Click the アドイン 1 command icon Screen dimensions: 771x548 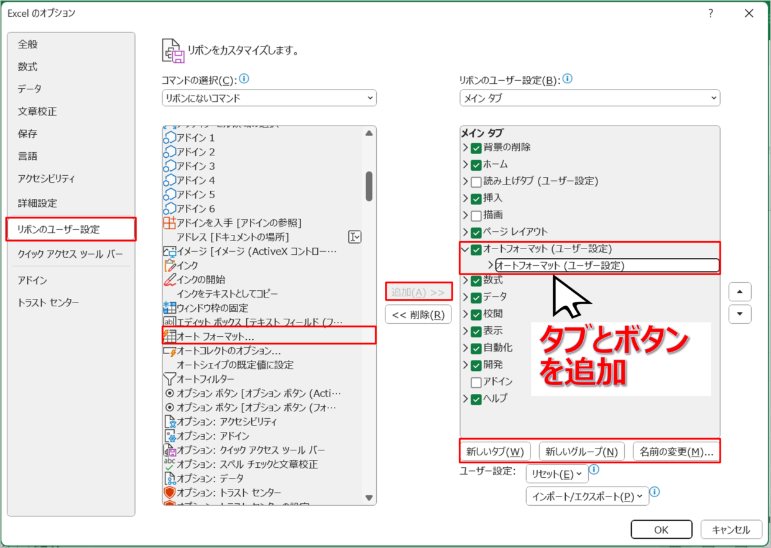(x=169, y=138)
